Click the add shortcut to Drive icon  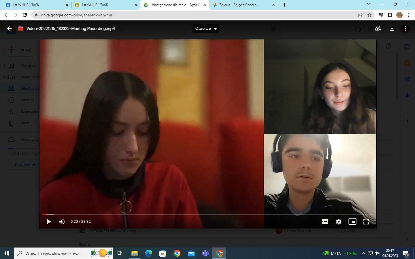(x=378, y=28)
